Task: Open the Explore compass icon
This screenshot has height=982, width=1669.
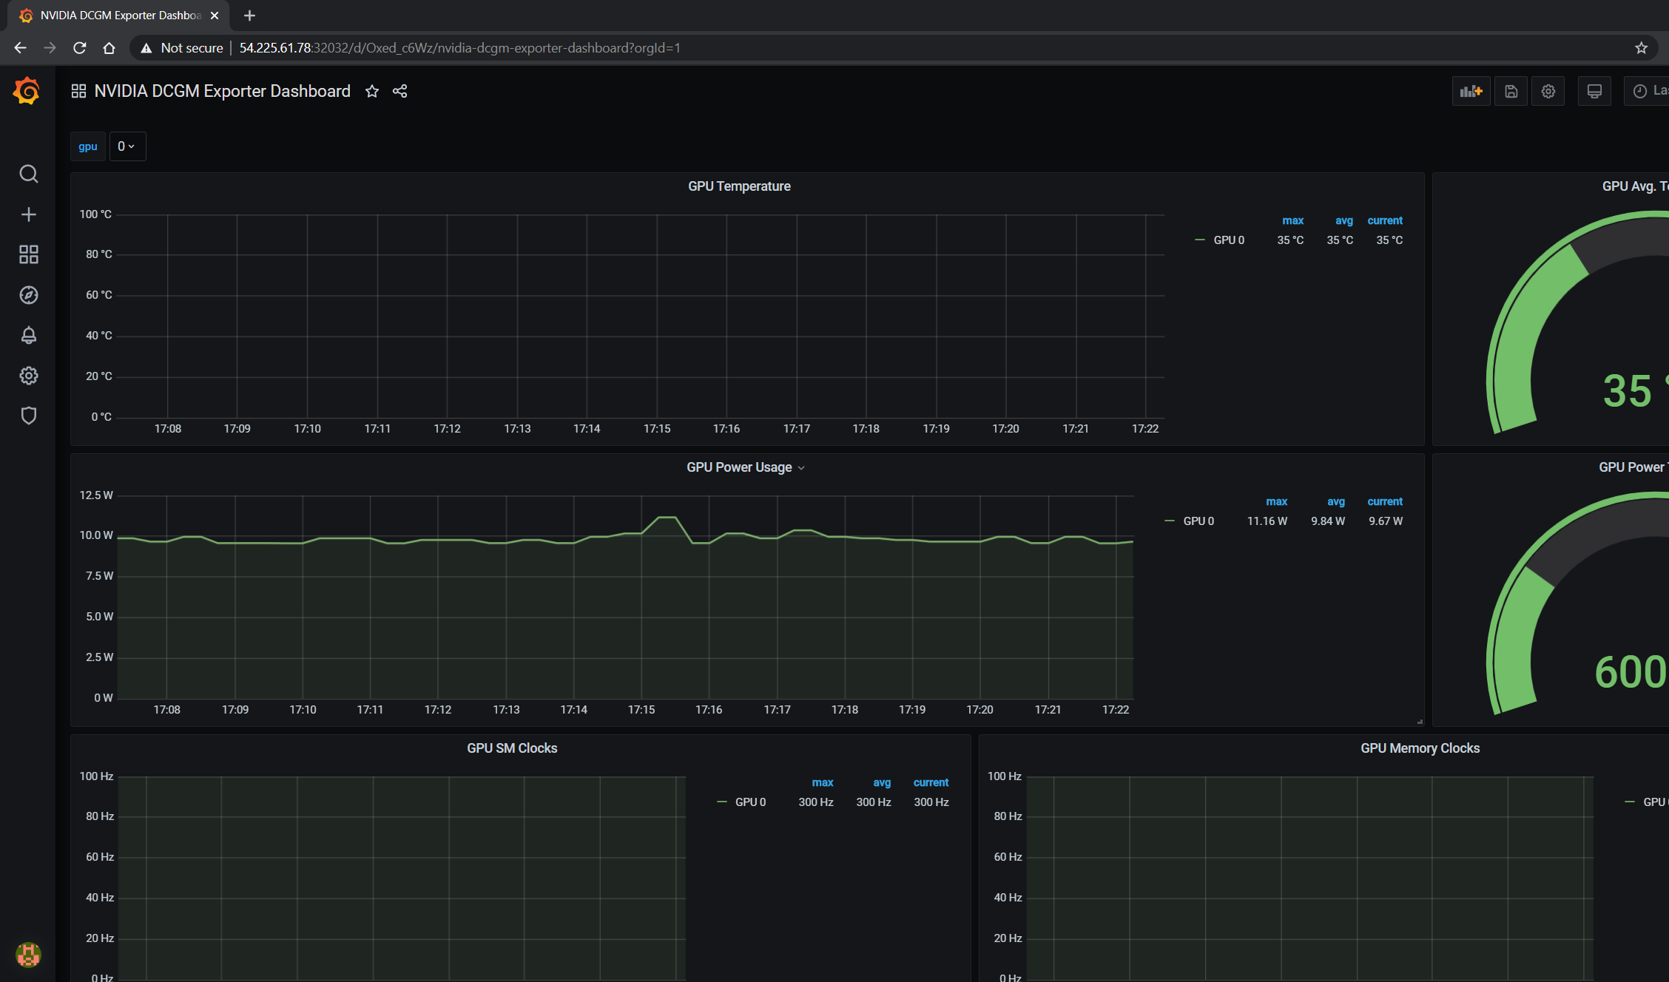Action: (x=28, y=295)
